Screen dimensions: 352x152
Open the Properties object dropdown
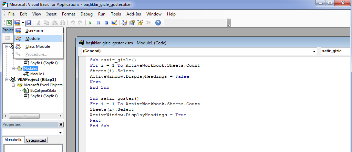click(60, 132)
